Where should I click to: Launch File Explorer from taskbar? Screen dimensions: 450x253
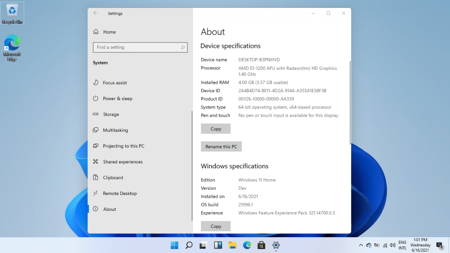point(232,245)
